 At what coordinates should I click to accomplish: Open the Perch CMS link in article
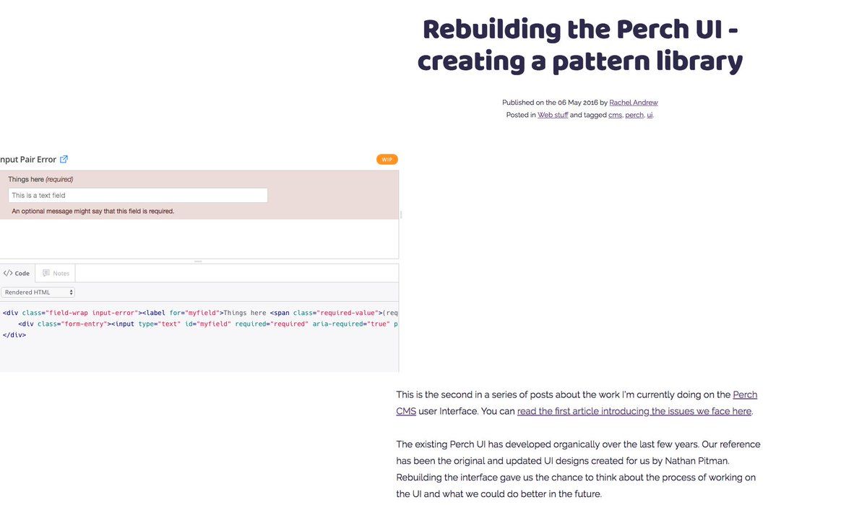[x=745, y=394]
